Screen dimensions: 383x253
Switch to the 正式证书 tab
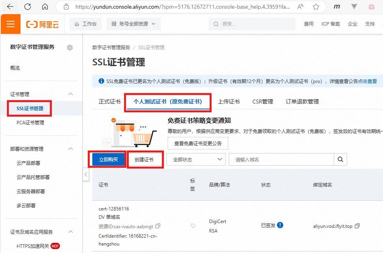109,102
